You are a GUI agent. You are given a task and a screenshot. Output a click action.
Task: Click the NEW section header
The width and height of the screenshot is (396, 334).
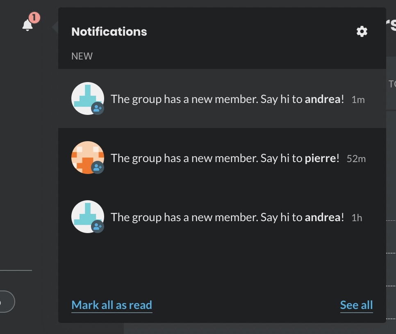(82, 56)
